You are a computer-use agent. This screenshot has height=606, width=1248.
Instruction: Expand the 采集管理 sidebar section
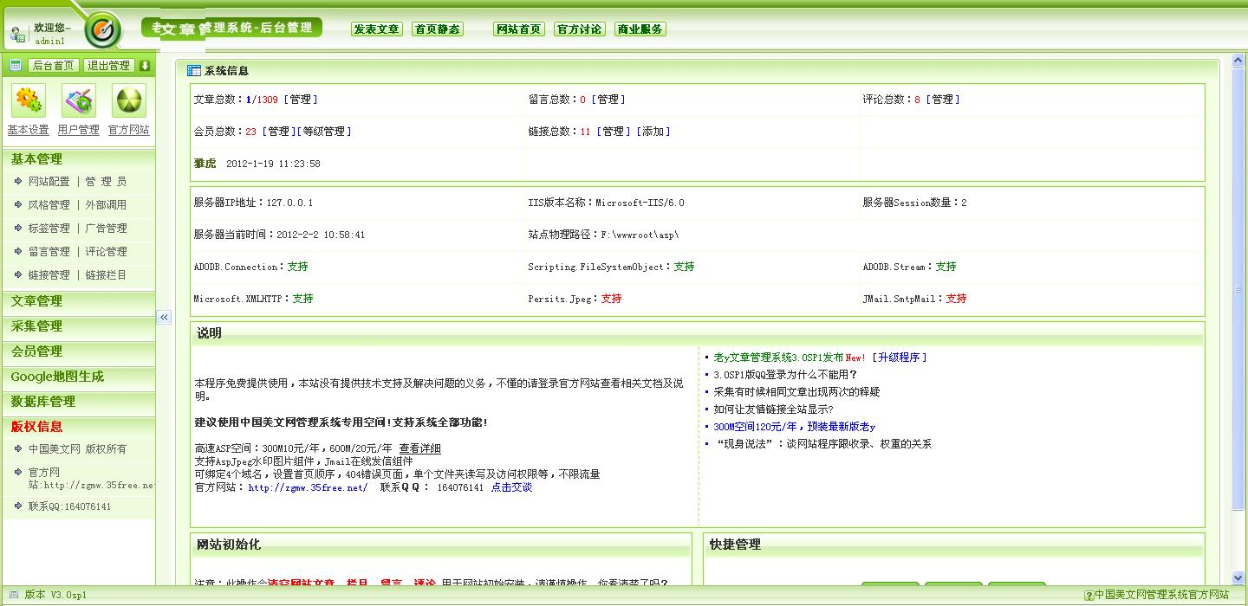[37, 326]
